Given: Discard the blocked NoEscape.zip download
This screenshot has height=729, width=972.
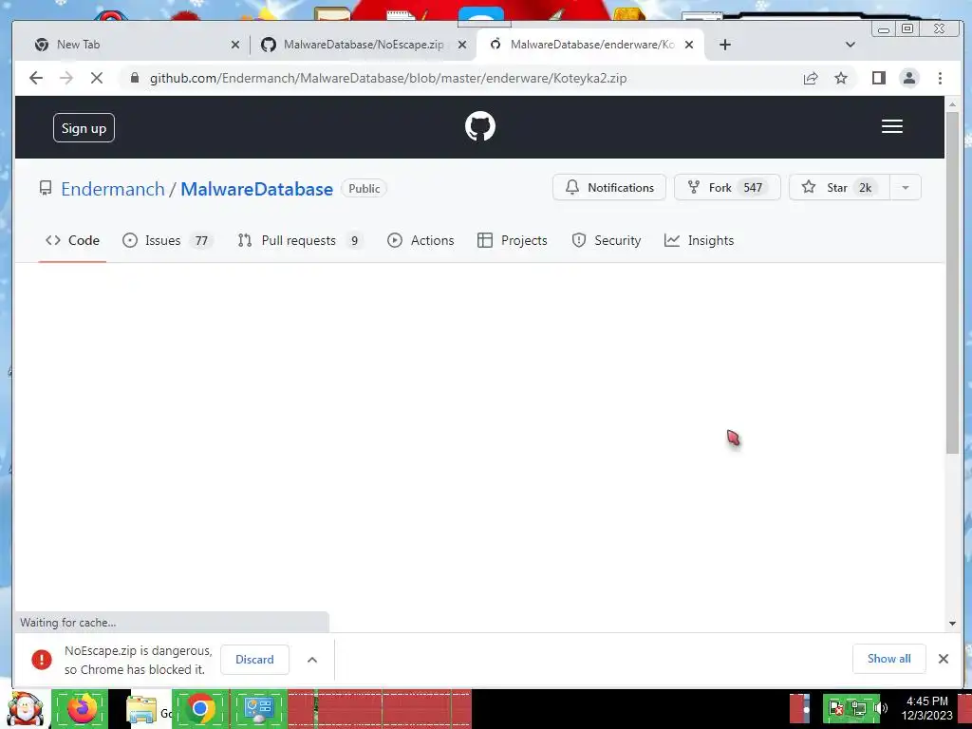Looking at the screenshot, I should point(254,660).
